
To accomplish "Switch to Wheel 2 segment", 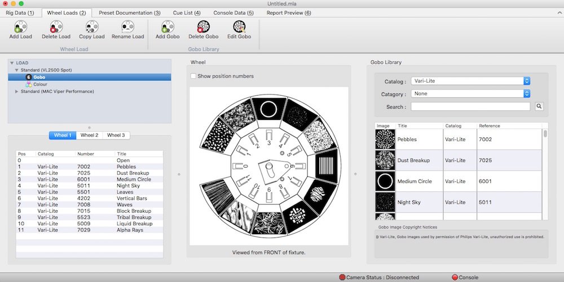I will (x=89, y=135).
